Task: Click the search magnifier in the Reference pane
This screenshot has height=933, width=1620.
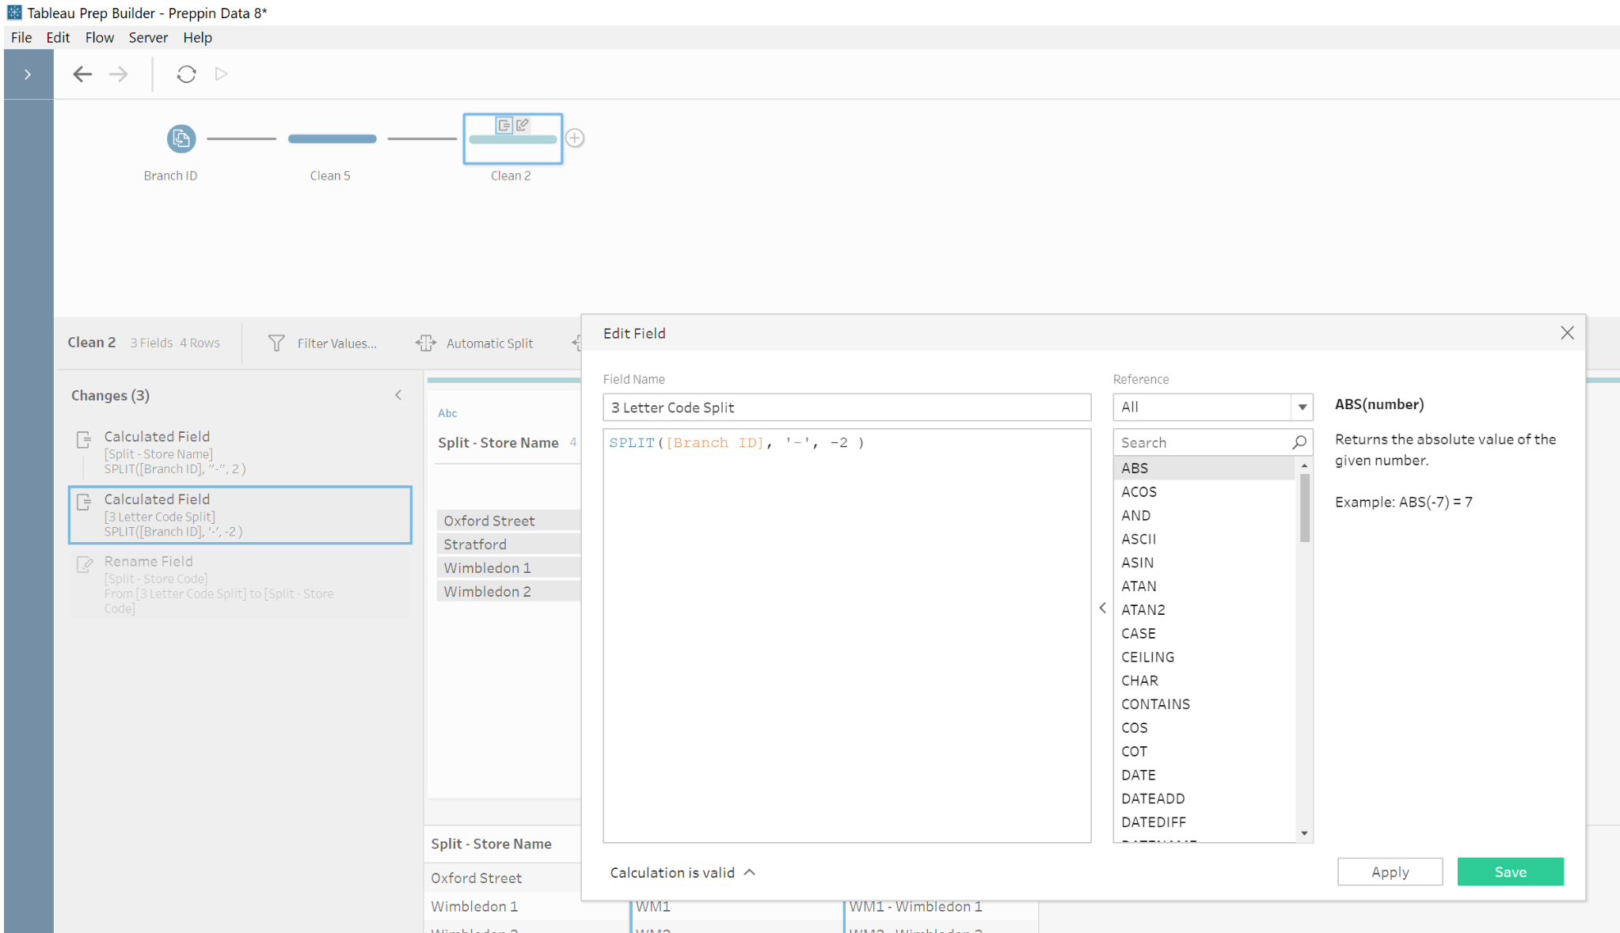Action: pyautogui.click(x=1299, y=442)
